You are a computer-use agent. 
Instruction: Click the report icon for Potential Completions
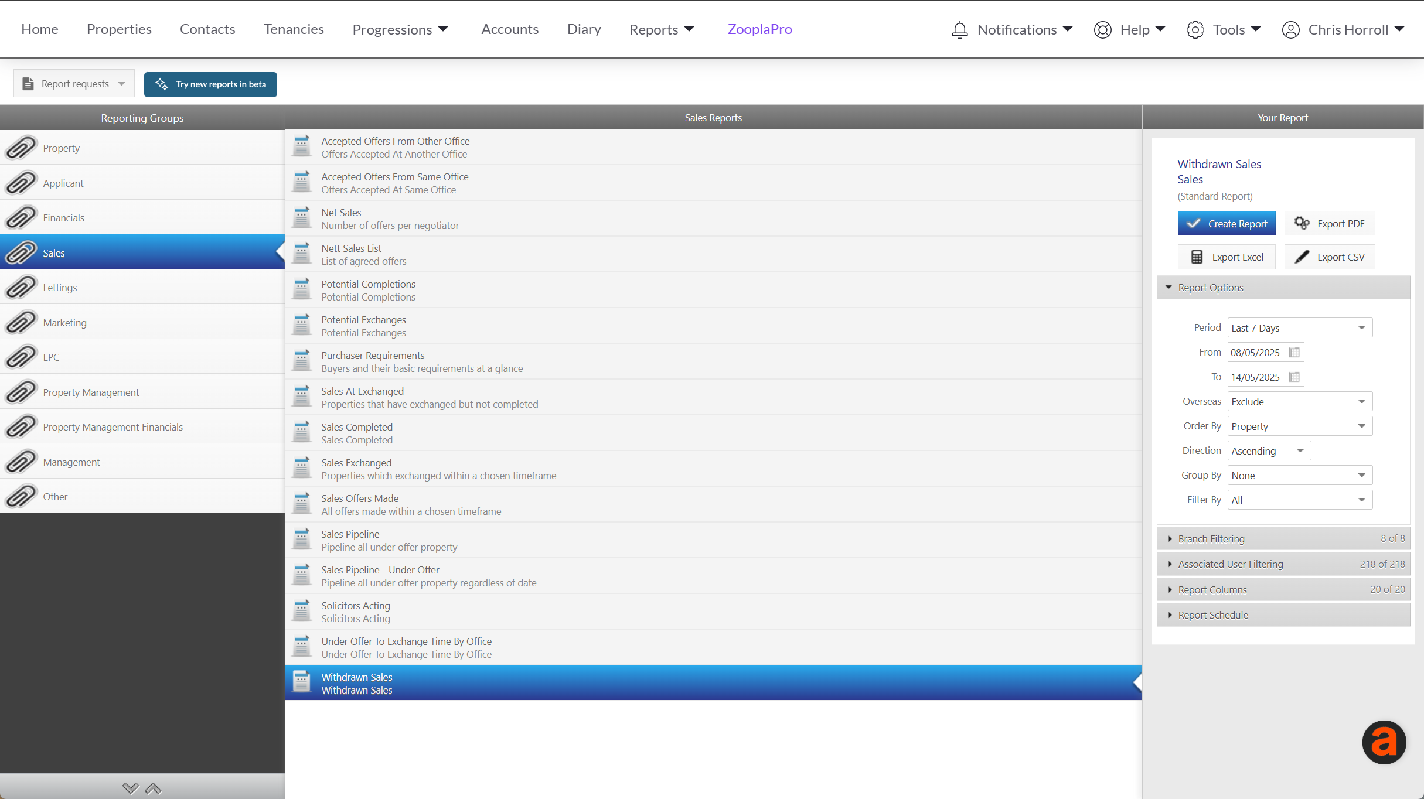click(x=302, y=289)
